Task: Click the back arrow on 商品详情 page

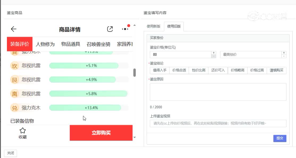Action: 14,29
